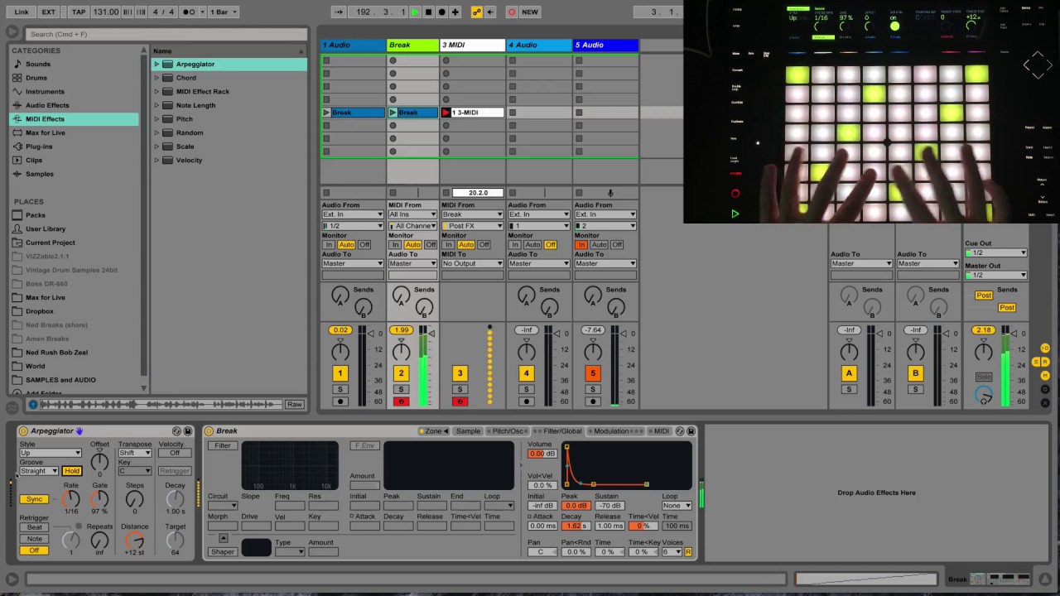Click the Master track solo/cue headphone knob
Screen dimensions: 1060x596
[983, 397]
